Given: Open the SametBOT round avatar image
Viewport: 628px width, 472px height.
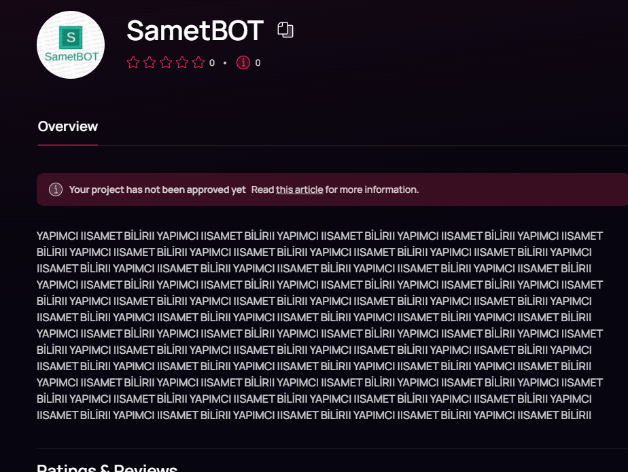Looking at the screenshot, I should click(71, 45).
